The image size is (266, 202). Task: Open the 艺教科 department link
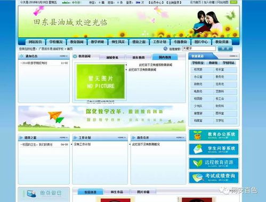[x=220, y=91]
